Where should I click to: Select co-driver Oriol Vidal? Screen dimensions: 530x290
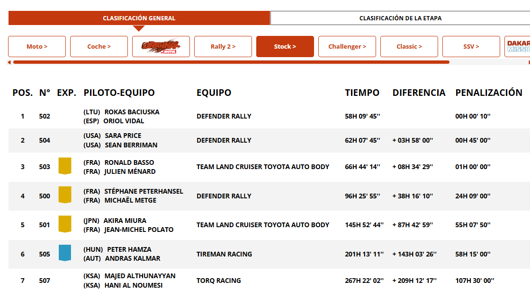(x=124, y=121)
